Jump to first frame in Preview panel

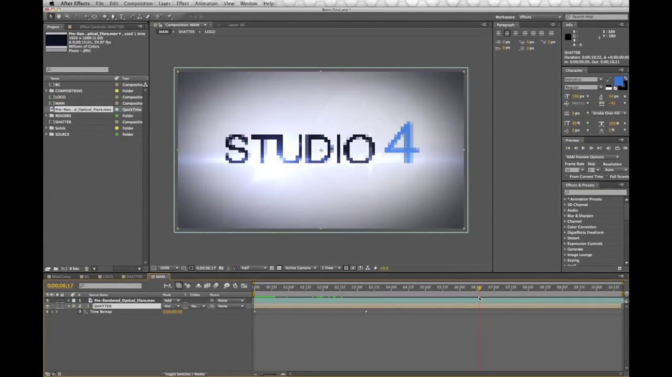click(568, 148)
